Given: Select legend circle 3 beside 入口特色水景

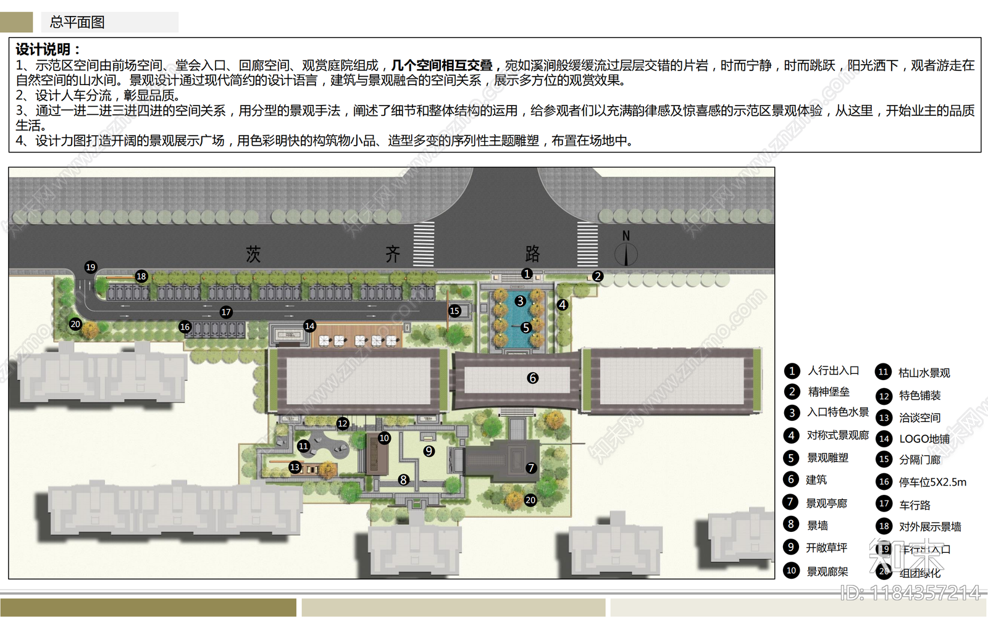Looking at the screenshot, I should click(x=792, y=413).
